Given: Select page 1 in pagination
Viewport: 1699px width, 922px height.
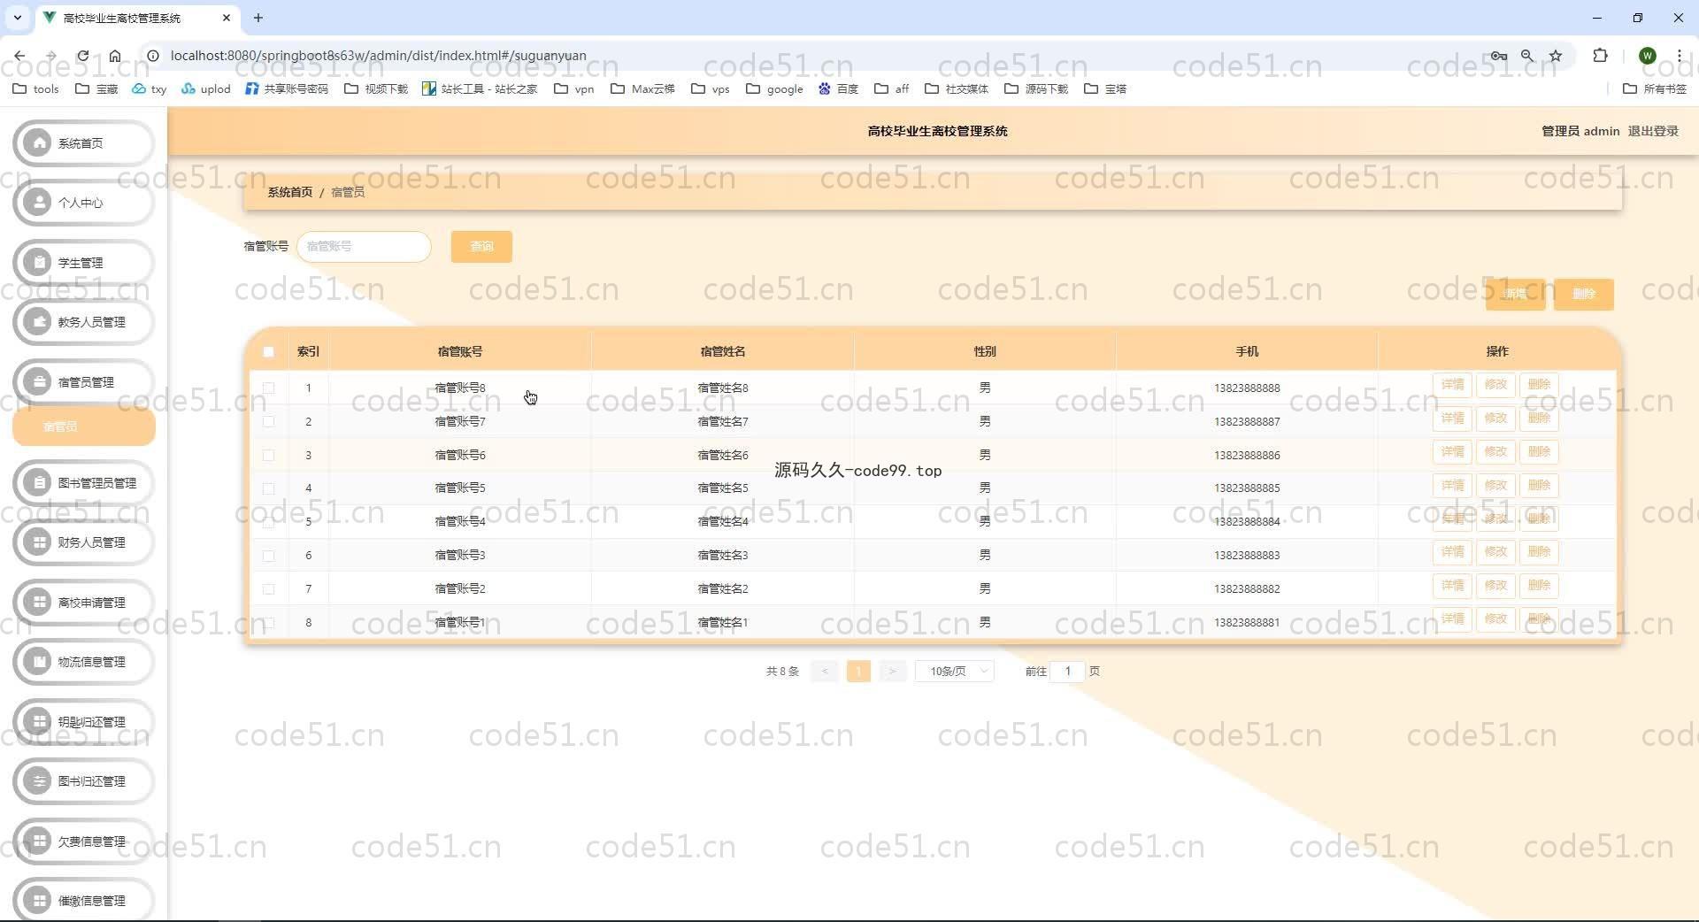Looking at the screenshot, I should [858, 672].
